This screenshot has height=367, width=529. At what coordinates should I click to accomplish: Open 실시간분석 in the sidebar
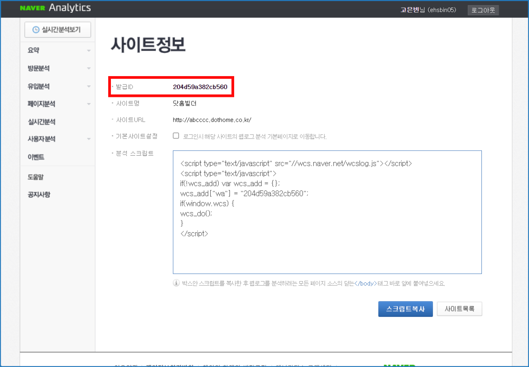(42, 122)
